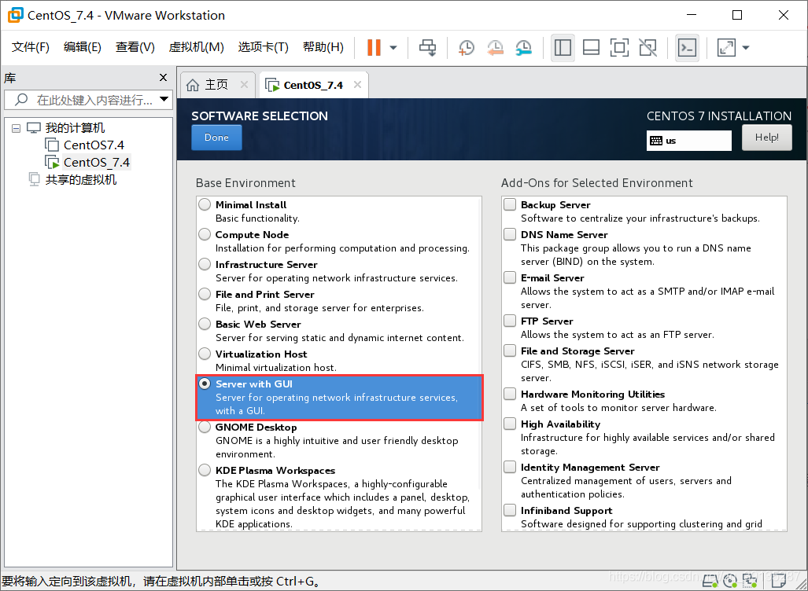The image size is (808, 591).
Task: Switch to the 主页 home tab
Action: pyautogui.click(x=216, y=84)
